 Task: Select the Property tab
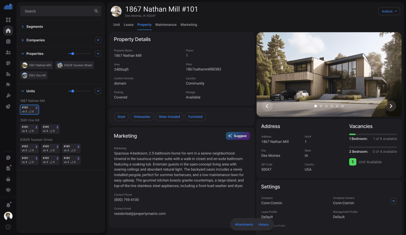click(x=144, y=25)
